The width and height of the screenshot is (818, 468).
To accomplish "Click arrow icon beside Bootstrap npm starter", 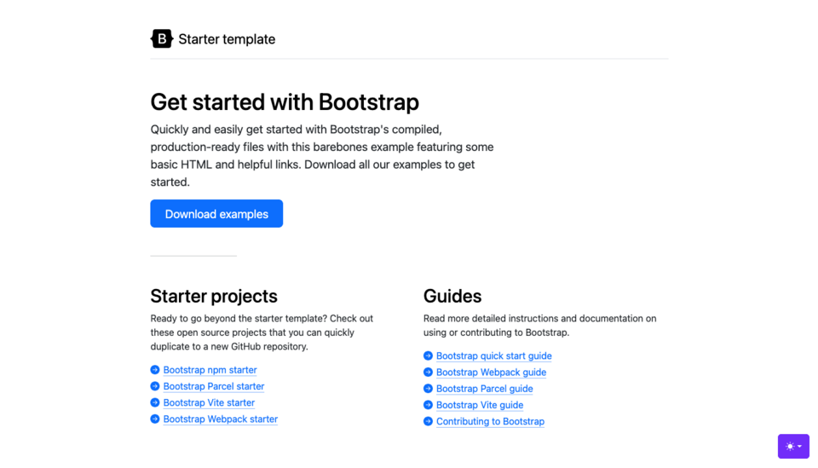I will (x=155, y=370).
